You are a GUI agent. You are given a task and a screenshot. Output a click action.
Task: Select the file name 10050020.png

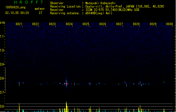[16, 7]
